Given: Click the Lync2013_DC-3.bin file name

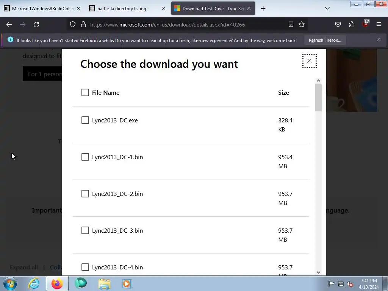Looking at the screenshot, I should [x=117, y=231].
